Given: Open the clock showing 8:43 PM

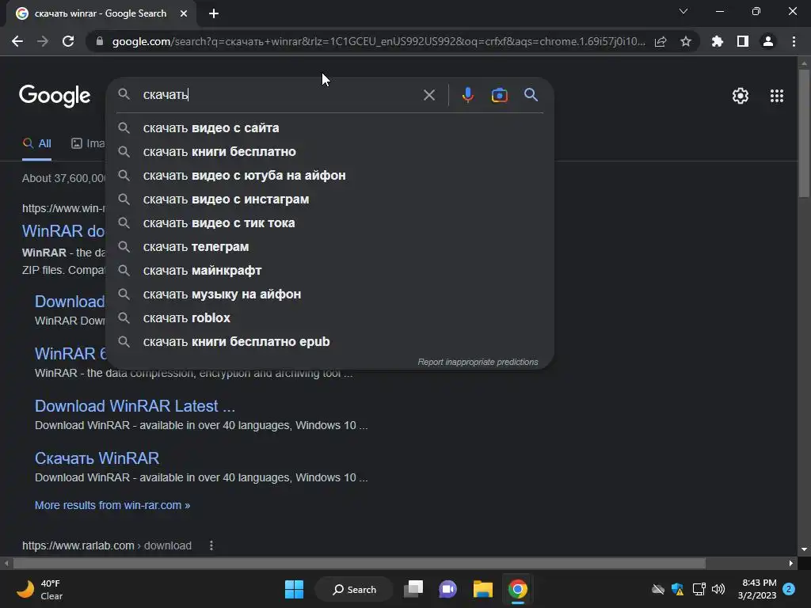Looking at the screenshot, I should pos(757,589).
